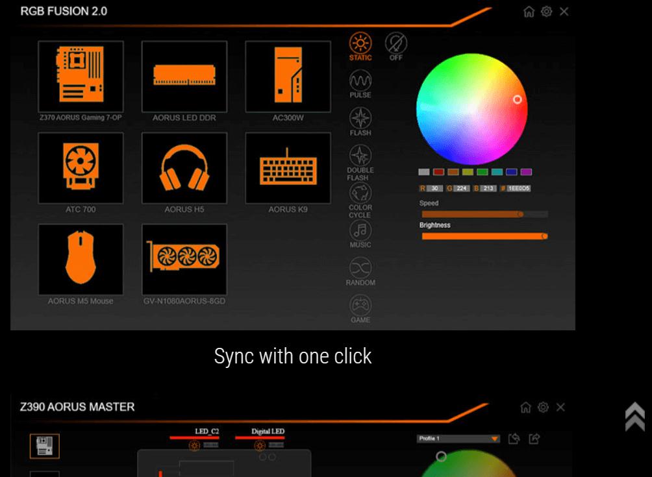Screen dimensions: 652x477
Task: Pick the red color swatch
Action: tap(439, 172)
